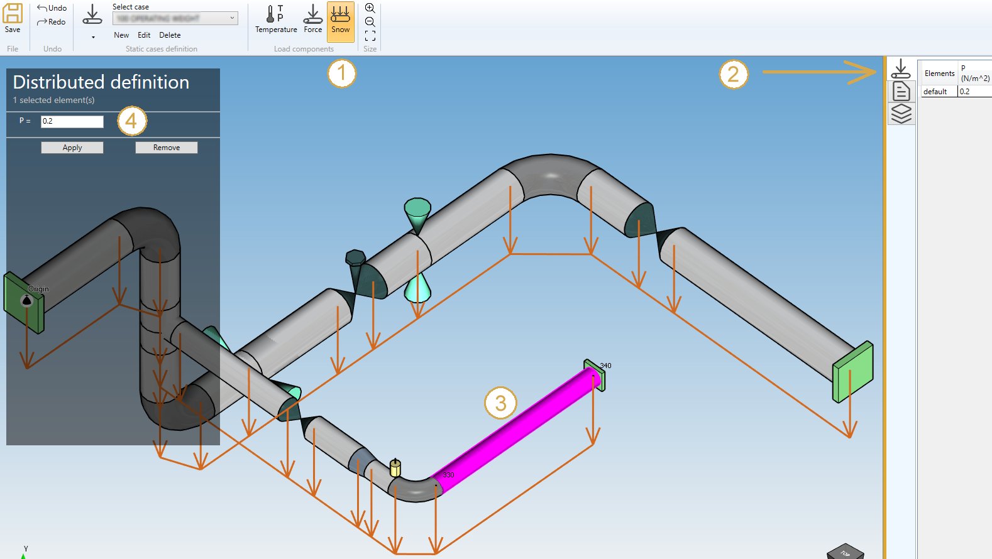Click the 0.2 value cell in table

(x=975, y=92)
